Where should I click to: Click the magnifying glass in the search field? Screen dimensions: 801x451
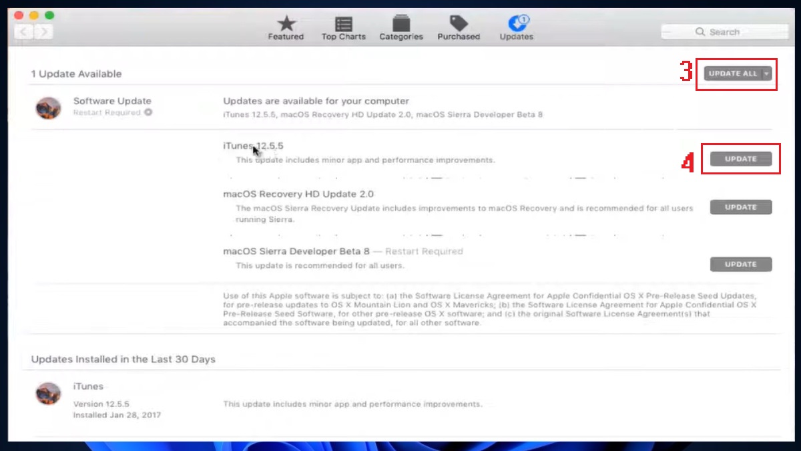[x=700, y=31]
